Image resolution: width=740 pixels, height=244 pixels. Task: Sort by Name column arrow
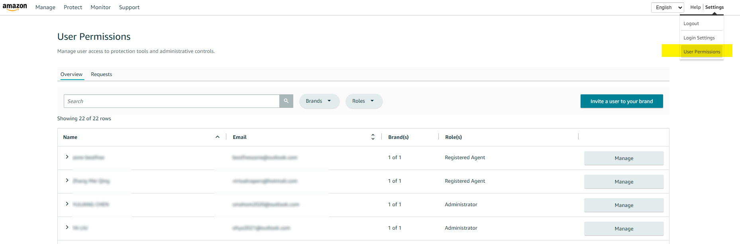[x=218, y=137]
